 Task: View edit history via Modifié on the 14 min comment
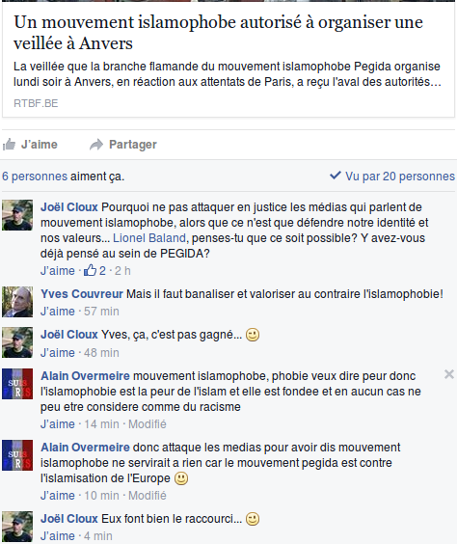coord(148,424)
